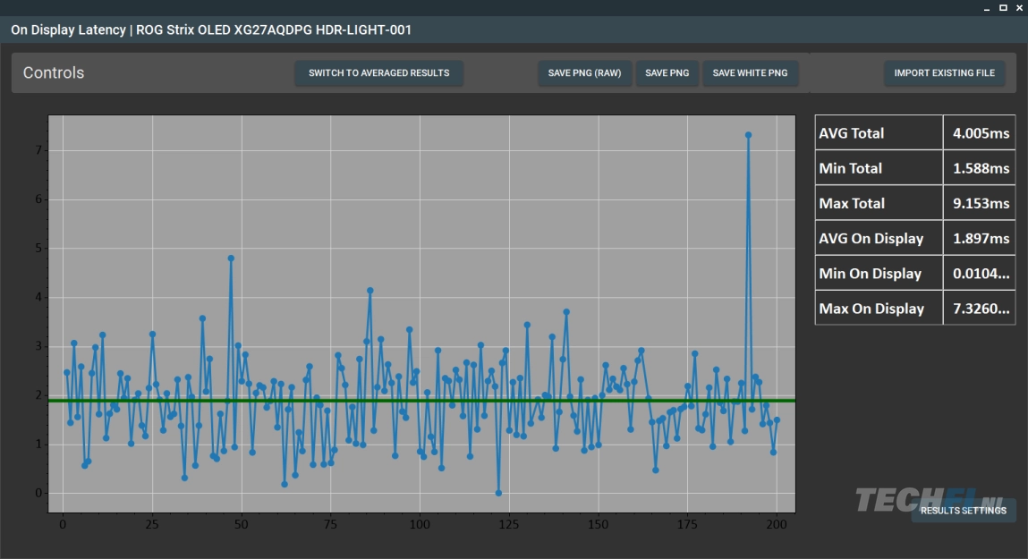Viewport: 1028px width, 559px height.
Task: Click the Max Total label
Action: click(852, 203)
